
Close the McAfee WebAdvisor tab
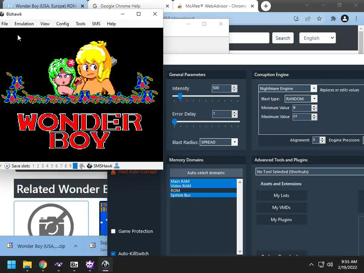252,6
